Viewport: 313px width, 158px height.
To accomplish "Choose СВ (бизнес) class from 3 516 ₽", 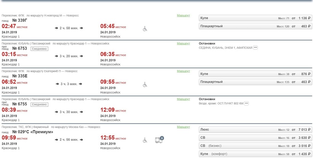I will 255,146.
